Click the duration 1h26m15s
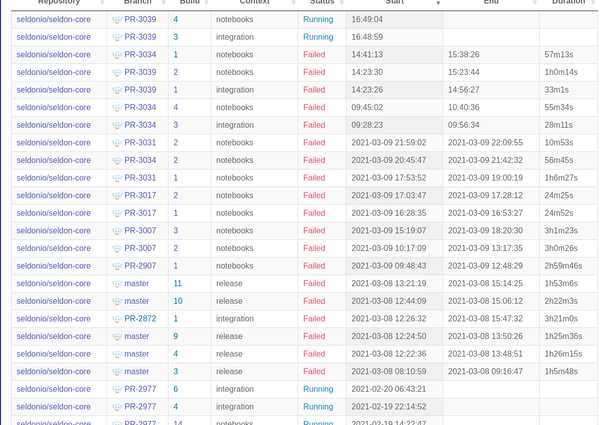602x425 pixels. (563, 354)
